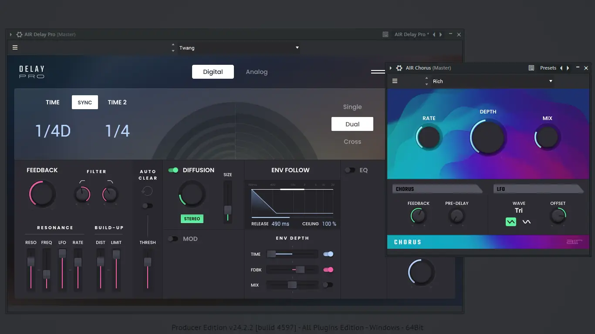This screenshot has height=334, width=595.
Task: Click the Chorus LFO OFFSET knob
Action: (x=558, y=216)
